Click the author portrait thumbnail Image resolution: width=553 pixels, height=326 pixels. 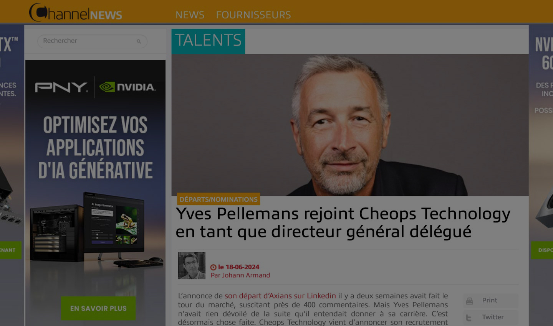click(192, 265)
